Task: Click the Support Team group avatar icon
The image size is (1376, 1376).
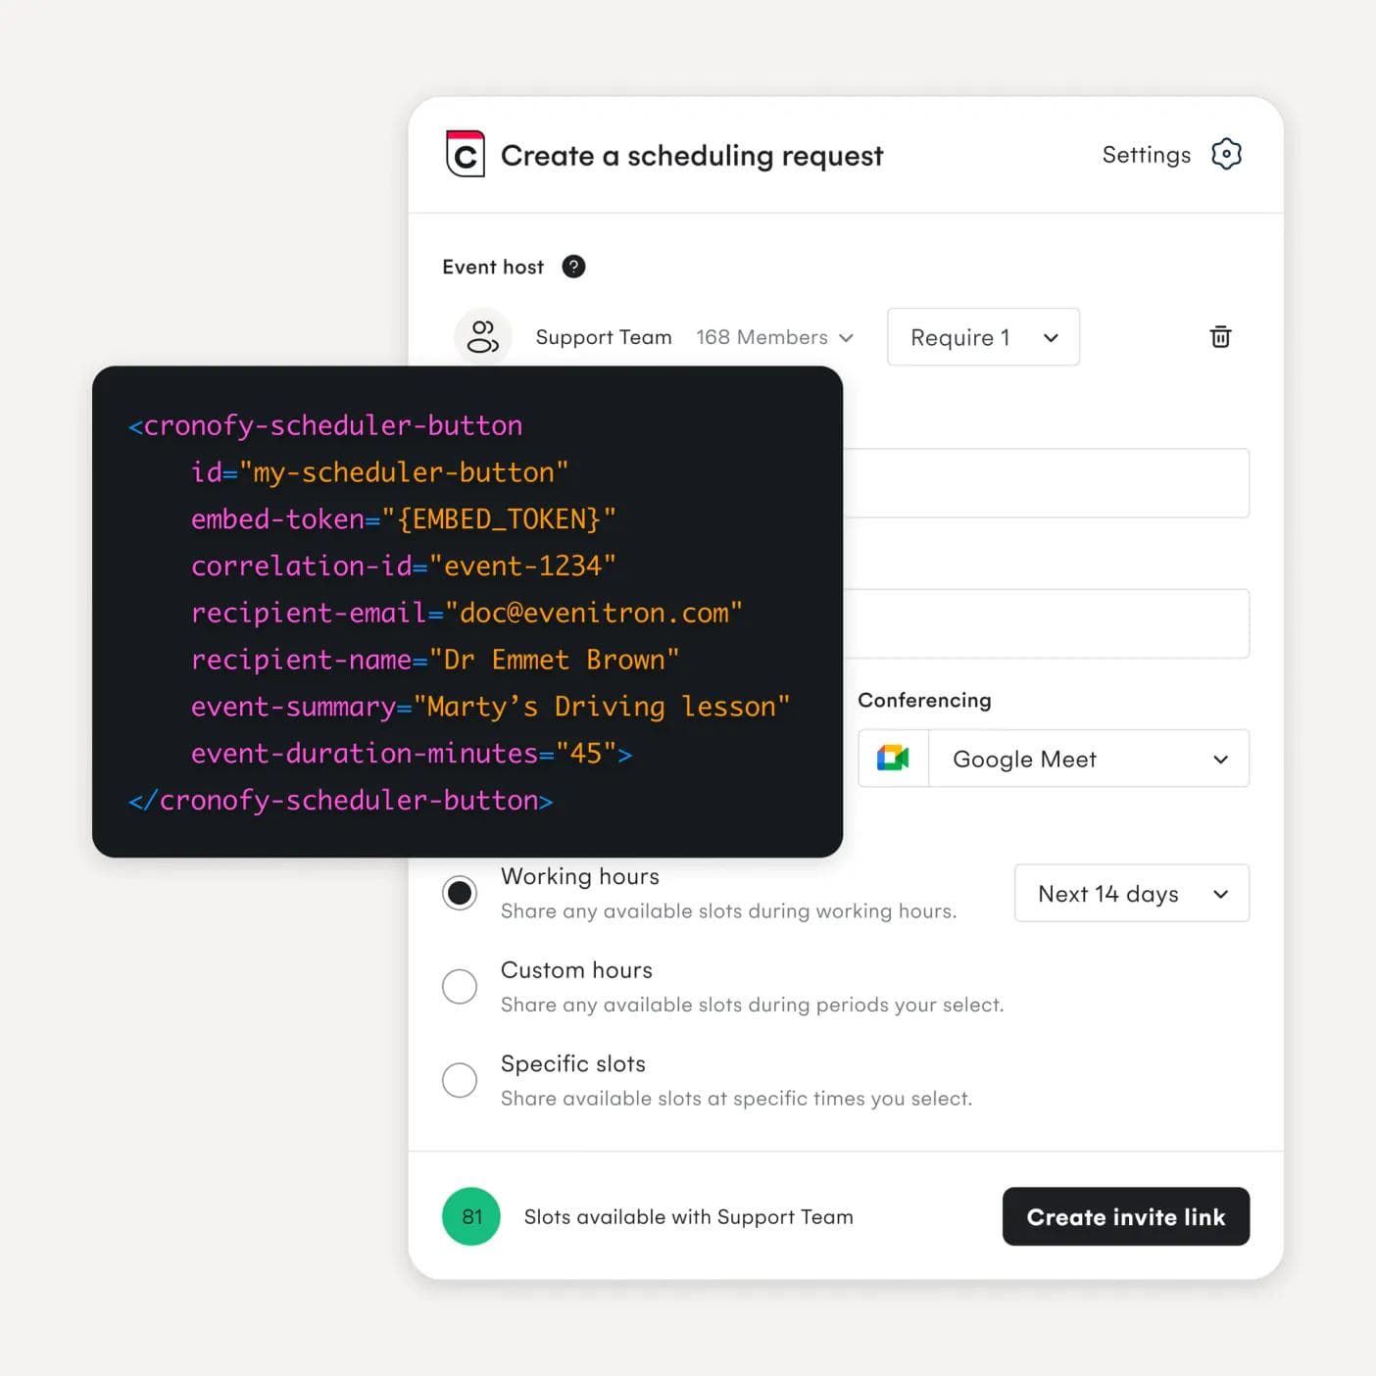Action: pyautogui.click(x=482, y=337)
